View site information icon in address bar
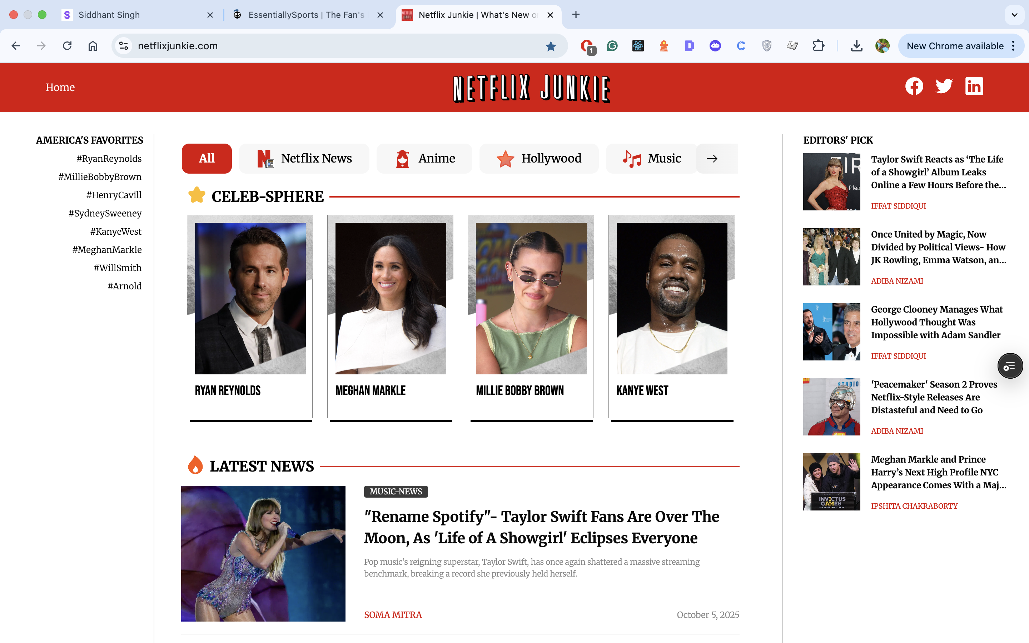Image resolution: width=1029 pixels, height=643 pixels. [x=124, y=46]
